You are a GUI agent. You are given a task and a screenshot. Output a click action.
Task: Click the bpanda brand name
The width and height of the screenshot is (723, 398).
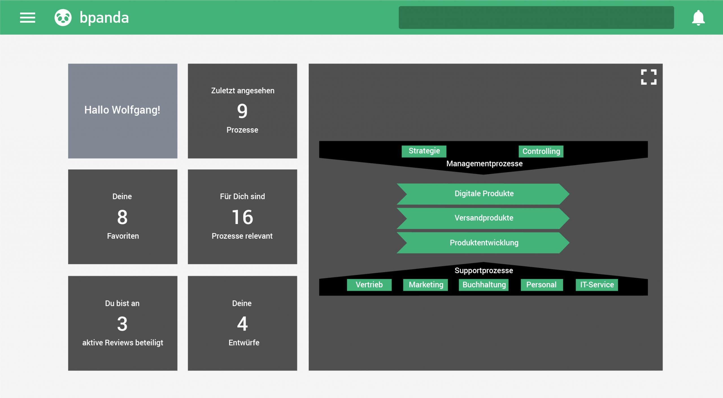104,18
